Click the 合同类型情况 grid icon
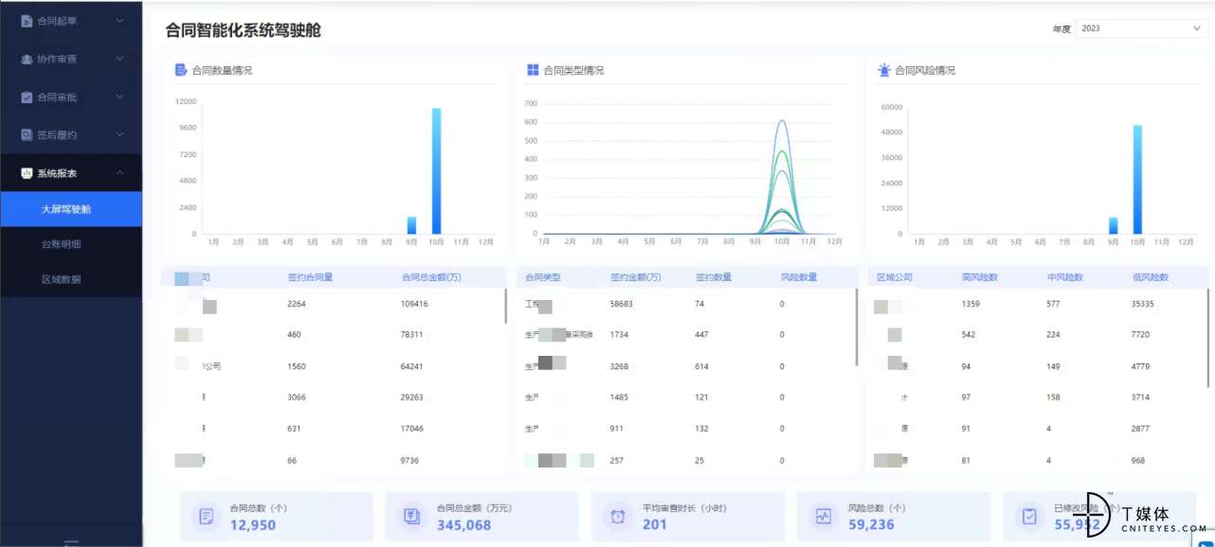1215x547 pixels. click(533, 70)
